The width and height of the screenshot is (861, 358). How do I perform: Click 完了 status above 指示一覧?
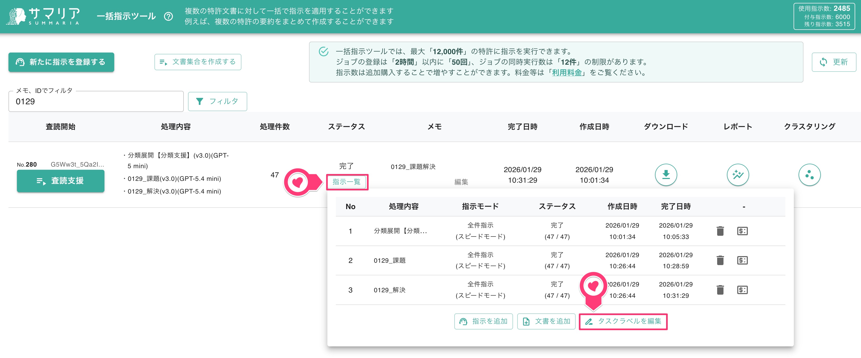(346, 166)
